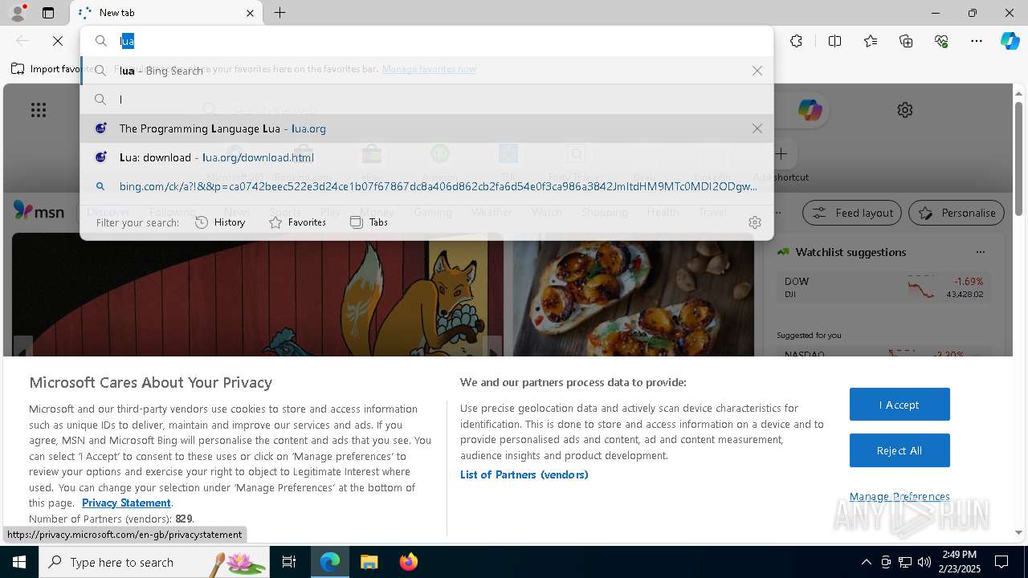The height and width of the screenshot is (578, 1028).
Task: Open Task View on taskbar
Action: (289, 562)
